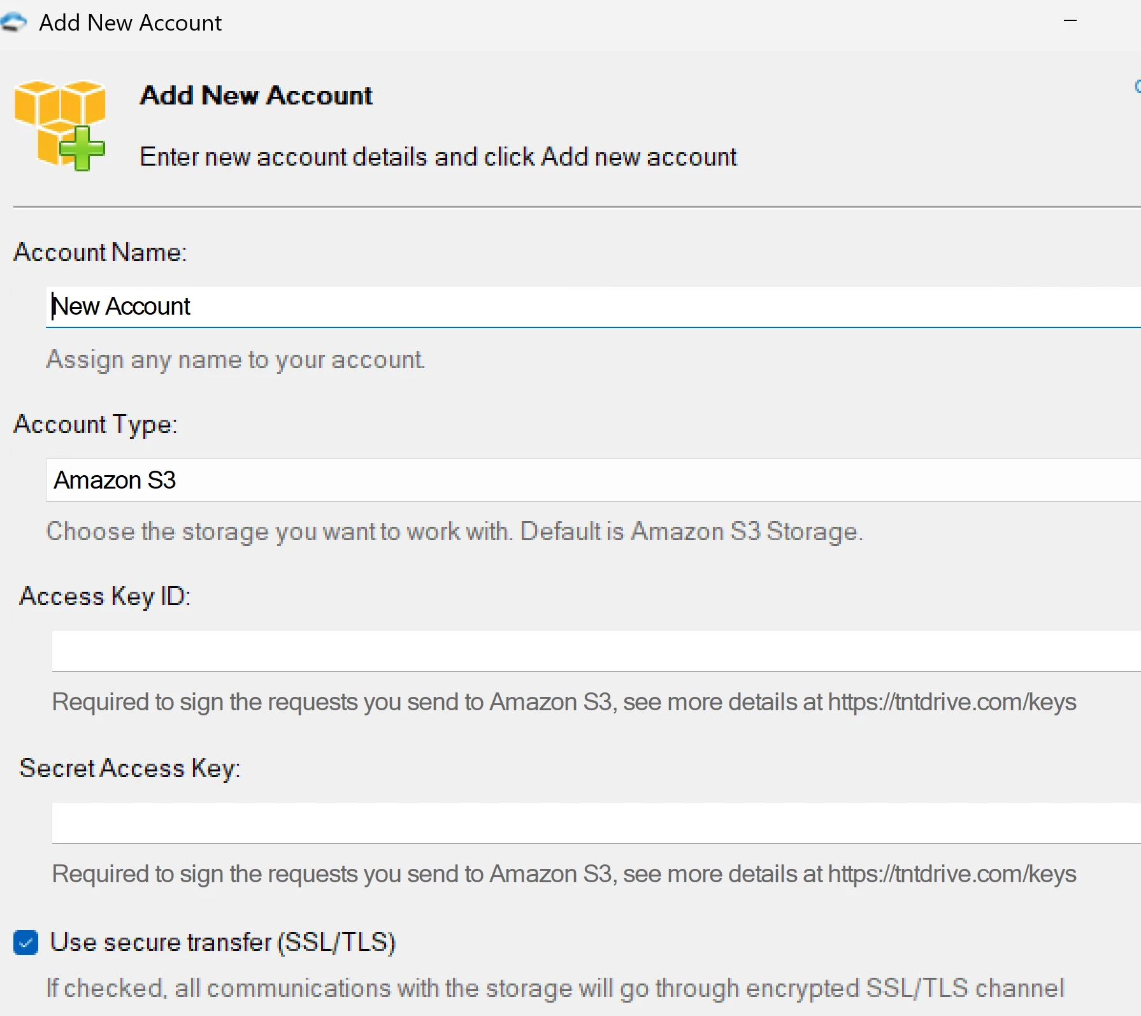Image resolution: width=1141 pixels, height=1016 pixels.
Task: Uncheck Use secure transfer (SSL/TLS) checkbox
Action: [26, 942]
